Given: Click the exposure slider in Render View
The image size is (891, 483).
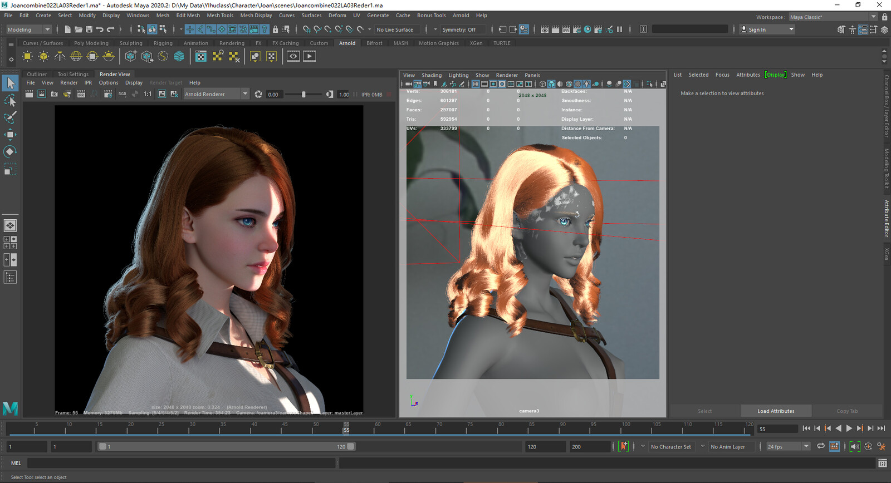Looking at the screenshot, I should pos(303,95).
